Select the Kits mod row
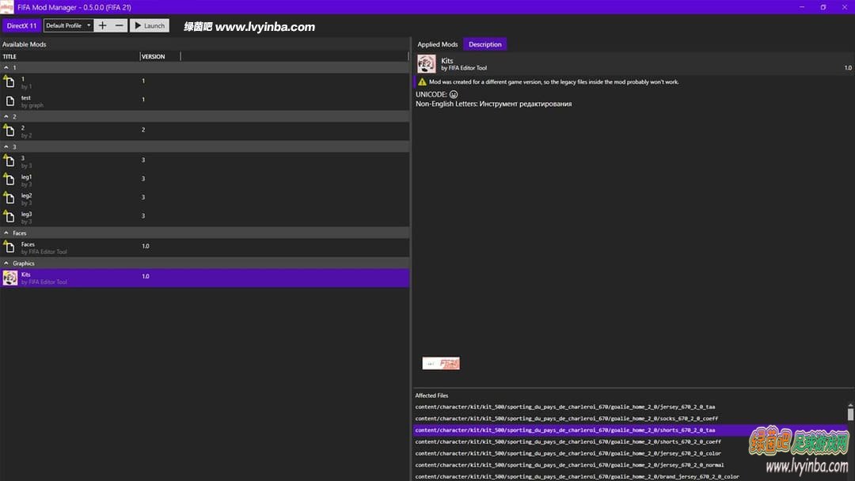This screenshot has height=481, width=855. (x=204, y=278)
